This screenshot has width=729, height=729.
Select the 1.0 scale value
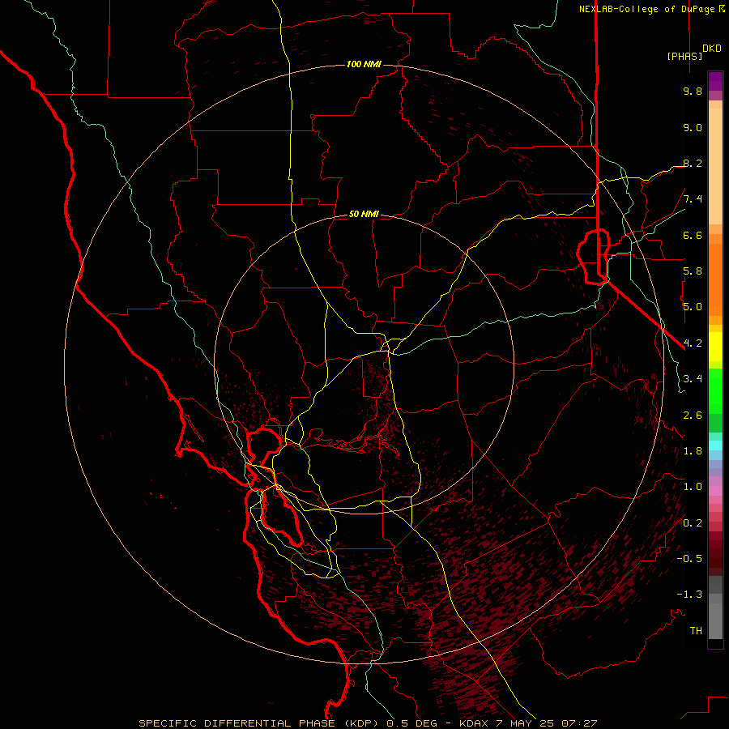tap(693, 487)
